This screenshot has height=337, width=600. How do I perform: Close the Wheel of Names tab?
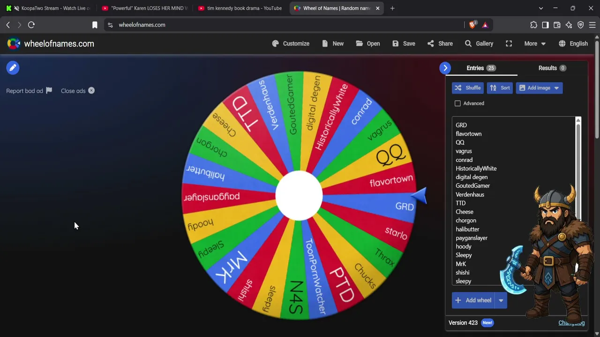pyautogui.click(x=377, y=8)
